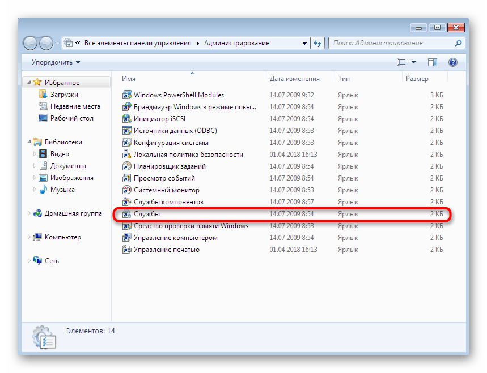This screenshot has height=373, width=487.
Task: Expand the Сеть tree node
Action: coord(29,260)
